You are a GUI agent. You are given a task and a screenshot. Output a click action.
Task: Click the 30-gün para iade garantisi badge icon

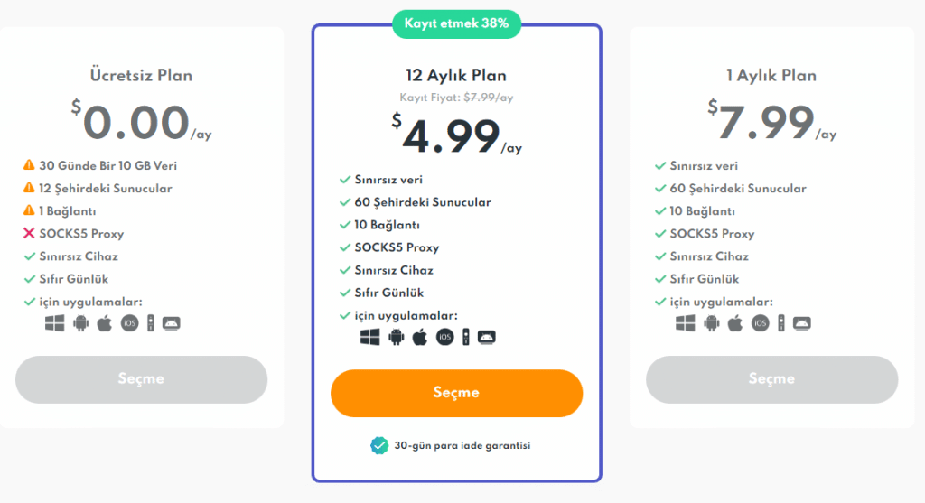point(379,446)
